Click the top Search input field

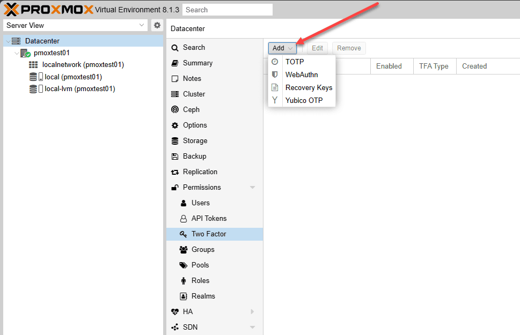point(228,10)
